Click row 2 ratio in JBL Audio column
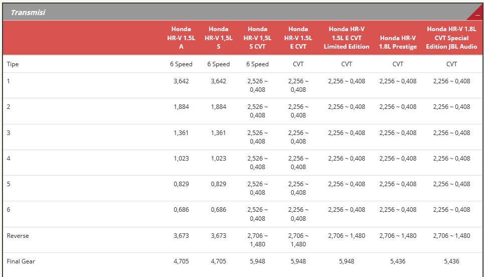Image resolution: width=484 pixels, height=277 pixels. [x=451, y=107]
